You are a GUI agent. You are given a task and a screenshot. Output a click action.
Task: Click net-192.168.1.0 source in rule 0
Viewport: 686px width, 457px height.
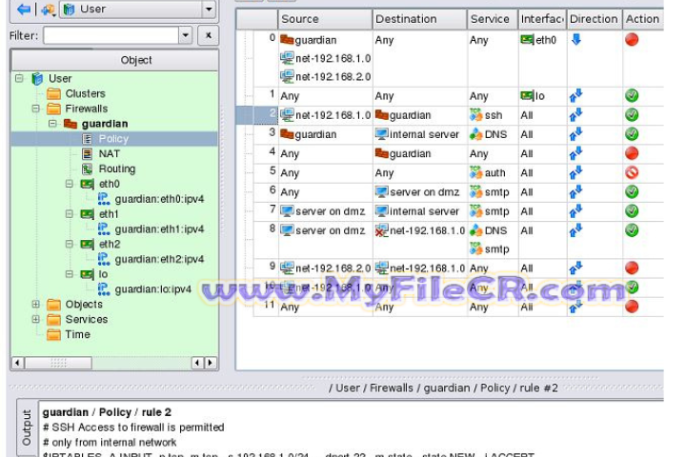coord(325,59)
